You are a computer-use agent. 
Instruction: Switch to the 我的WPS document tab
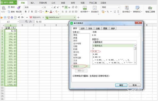[x=36, y=18]
